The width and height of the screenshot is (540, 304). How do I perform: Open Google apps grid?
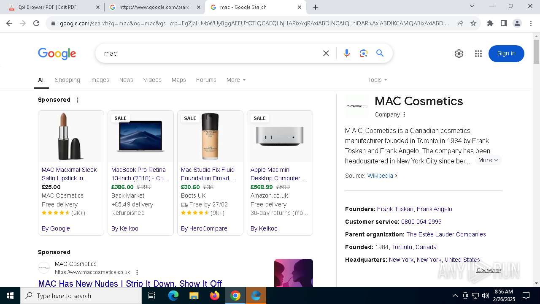[x=478, y=54]
